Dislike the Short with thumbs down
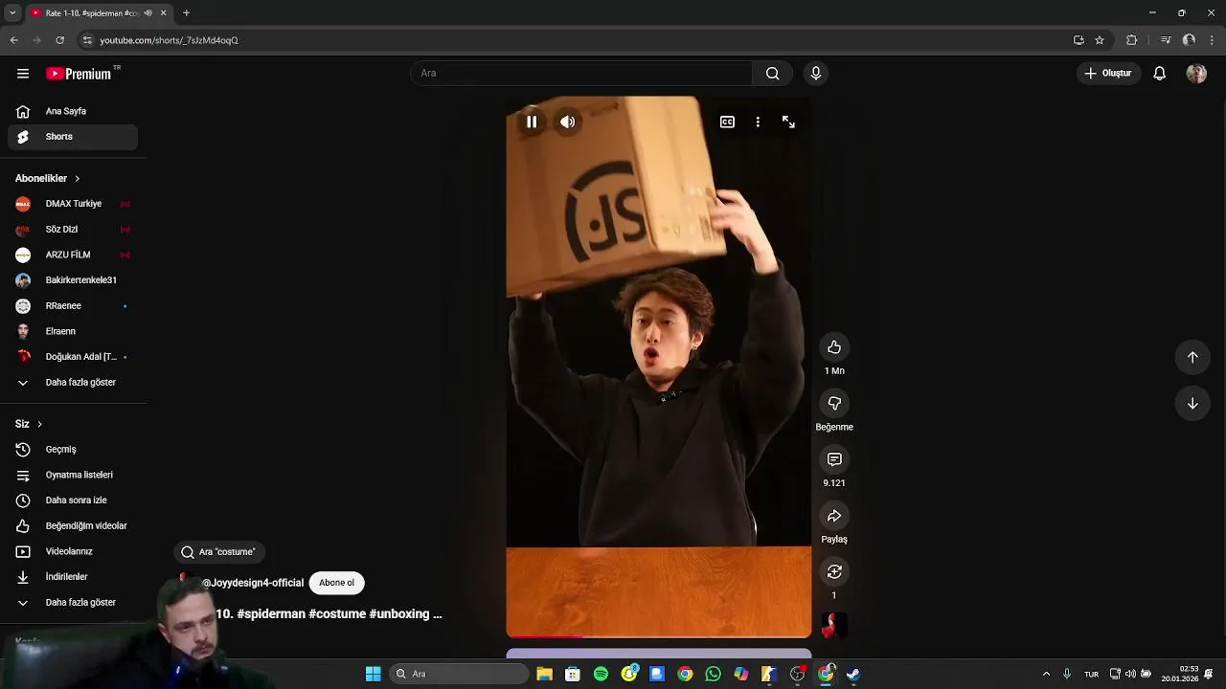The height and width of the screenshot is (689, 1226). click(834, 404)
